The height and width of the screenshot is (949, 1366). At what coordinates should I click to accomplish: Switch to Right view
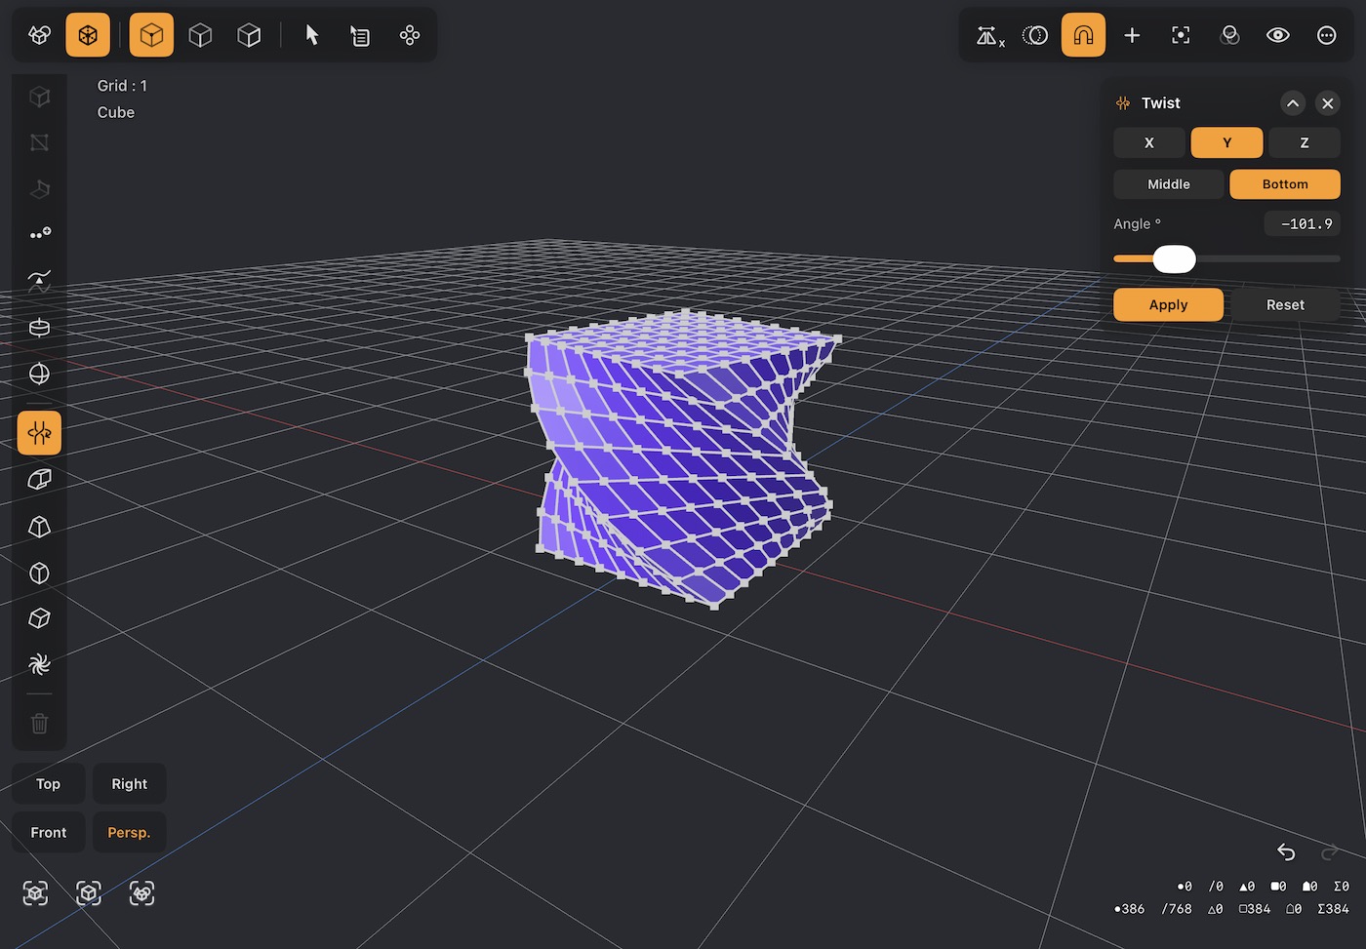[129, 784]
